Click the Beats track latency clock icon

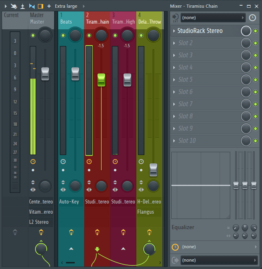click(63, 162)
